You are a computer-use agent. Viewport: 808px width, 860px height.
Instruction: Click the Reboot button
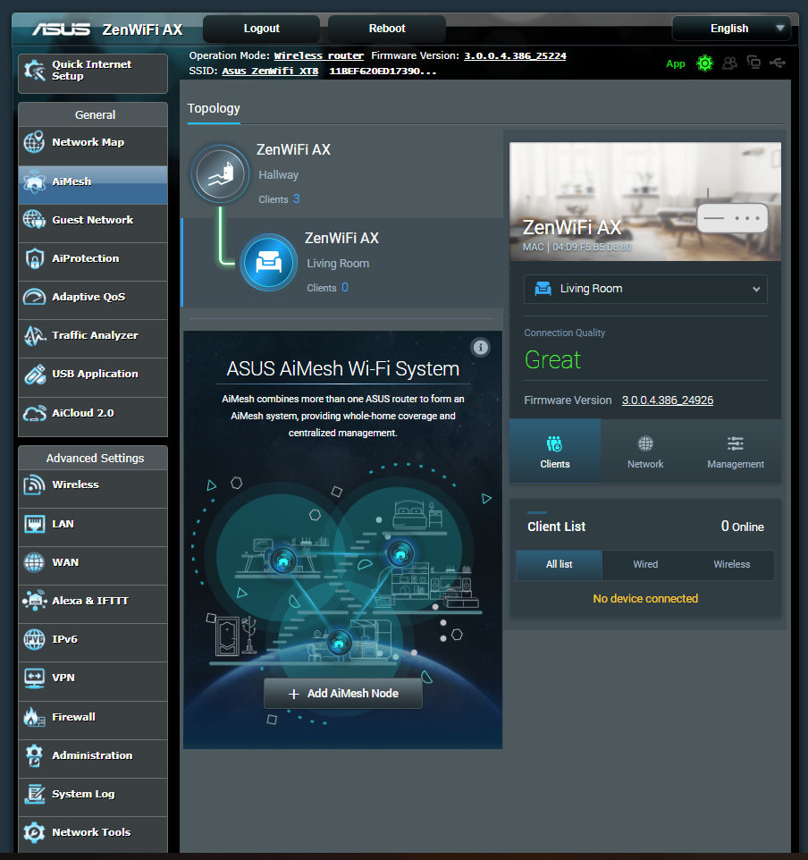pos(387,29)
